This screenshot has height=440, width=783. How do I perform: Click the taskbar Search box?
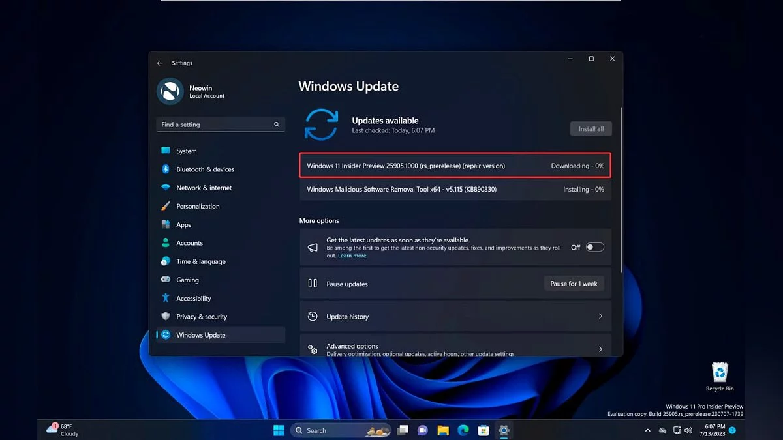(340, 430)
